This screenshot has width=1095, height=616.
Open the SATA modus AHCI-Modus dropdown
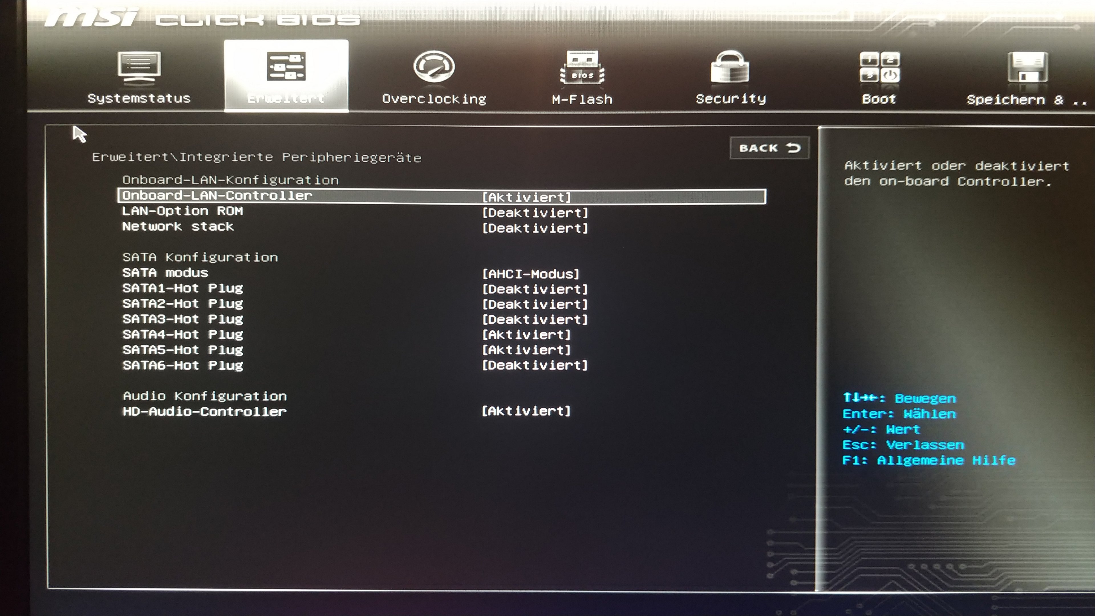pos(530,274)
